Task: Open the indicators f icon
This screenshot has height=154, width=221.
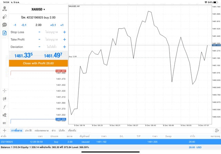Action: [x=4, y=107]
